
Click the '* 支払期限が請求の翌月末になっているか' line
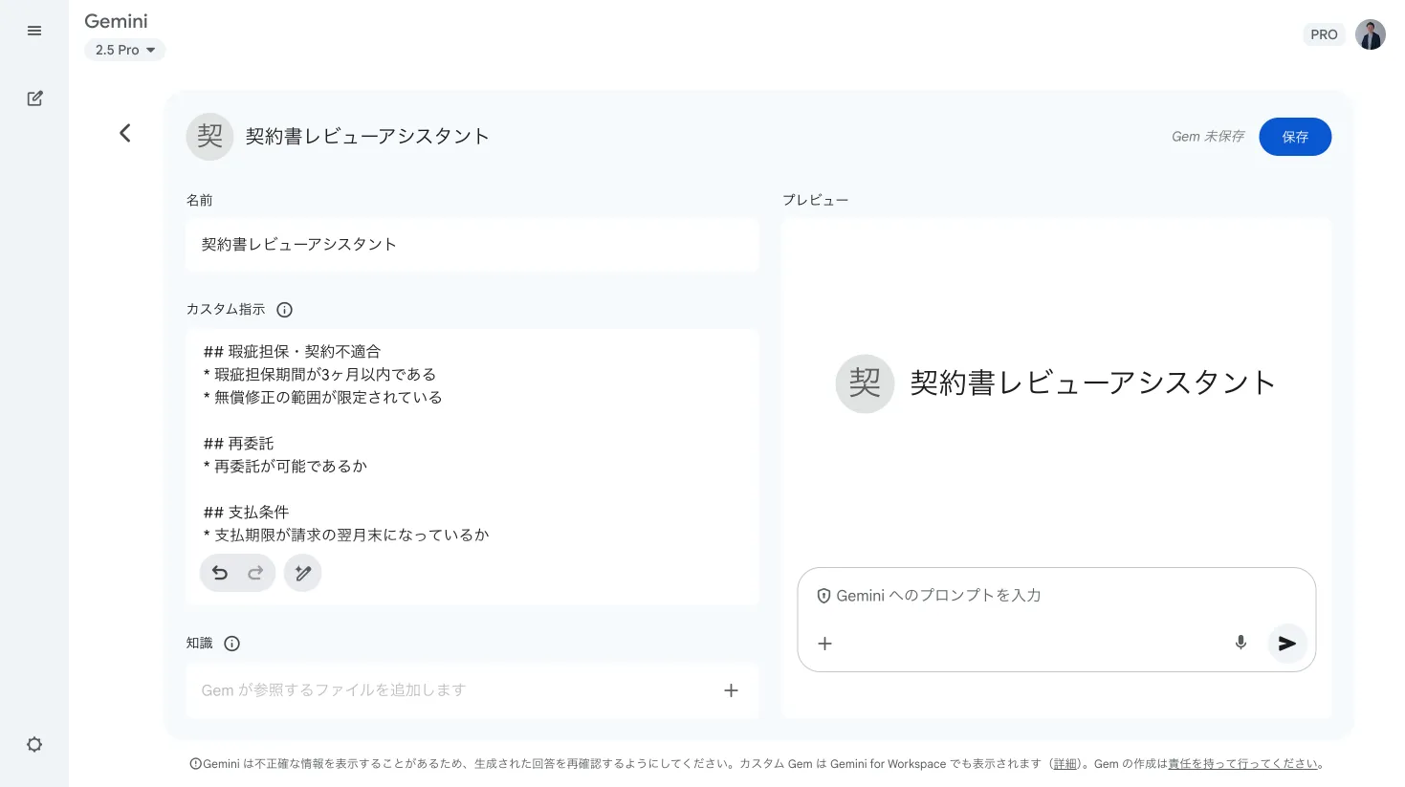[346, 536]
